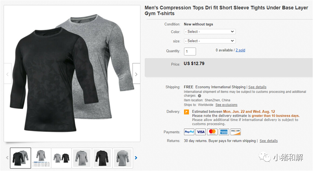Open the 'See exclusions' link
This screenshot has width=313, height=171.
226,105
